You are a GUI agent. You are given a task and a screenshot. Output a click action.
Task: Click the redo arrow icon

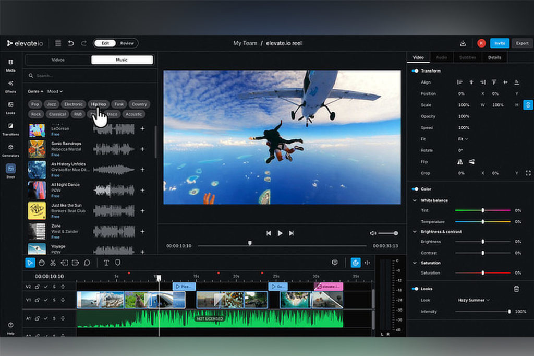click(x=84, y=43)
